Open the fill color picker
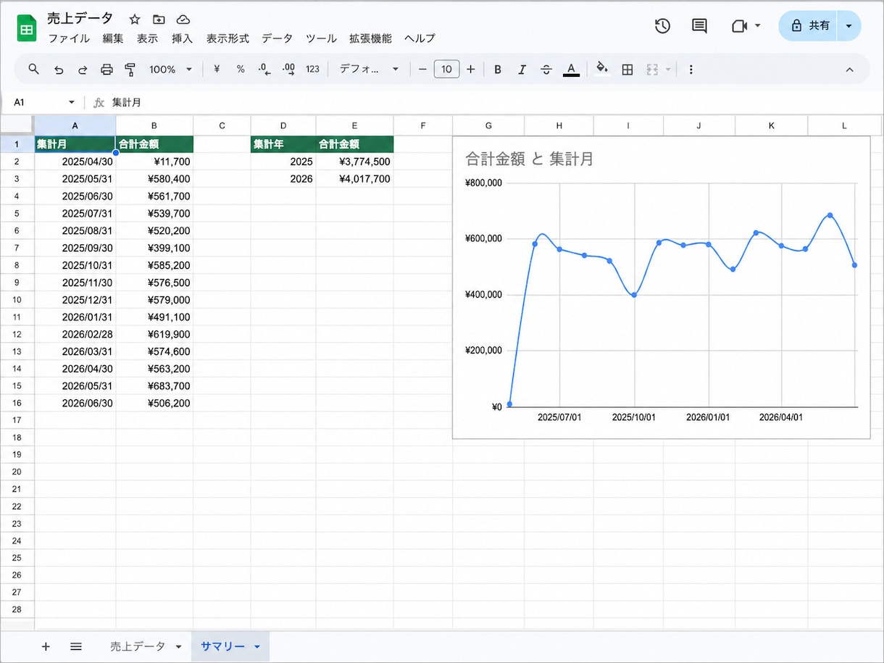This screenshot has height=663, width=884. click(x=601, y=69)
